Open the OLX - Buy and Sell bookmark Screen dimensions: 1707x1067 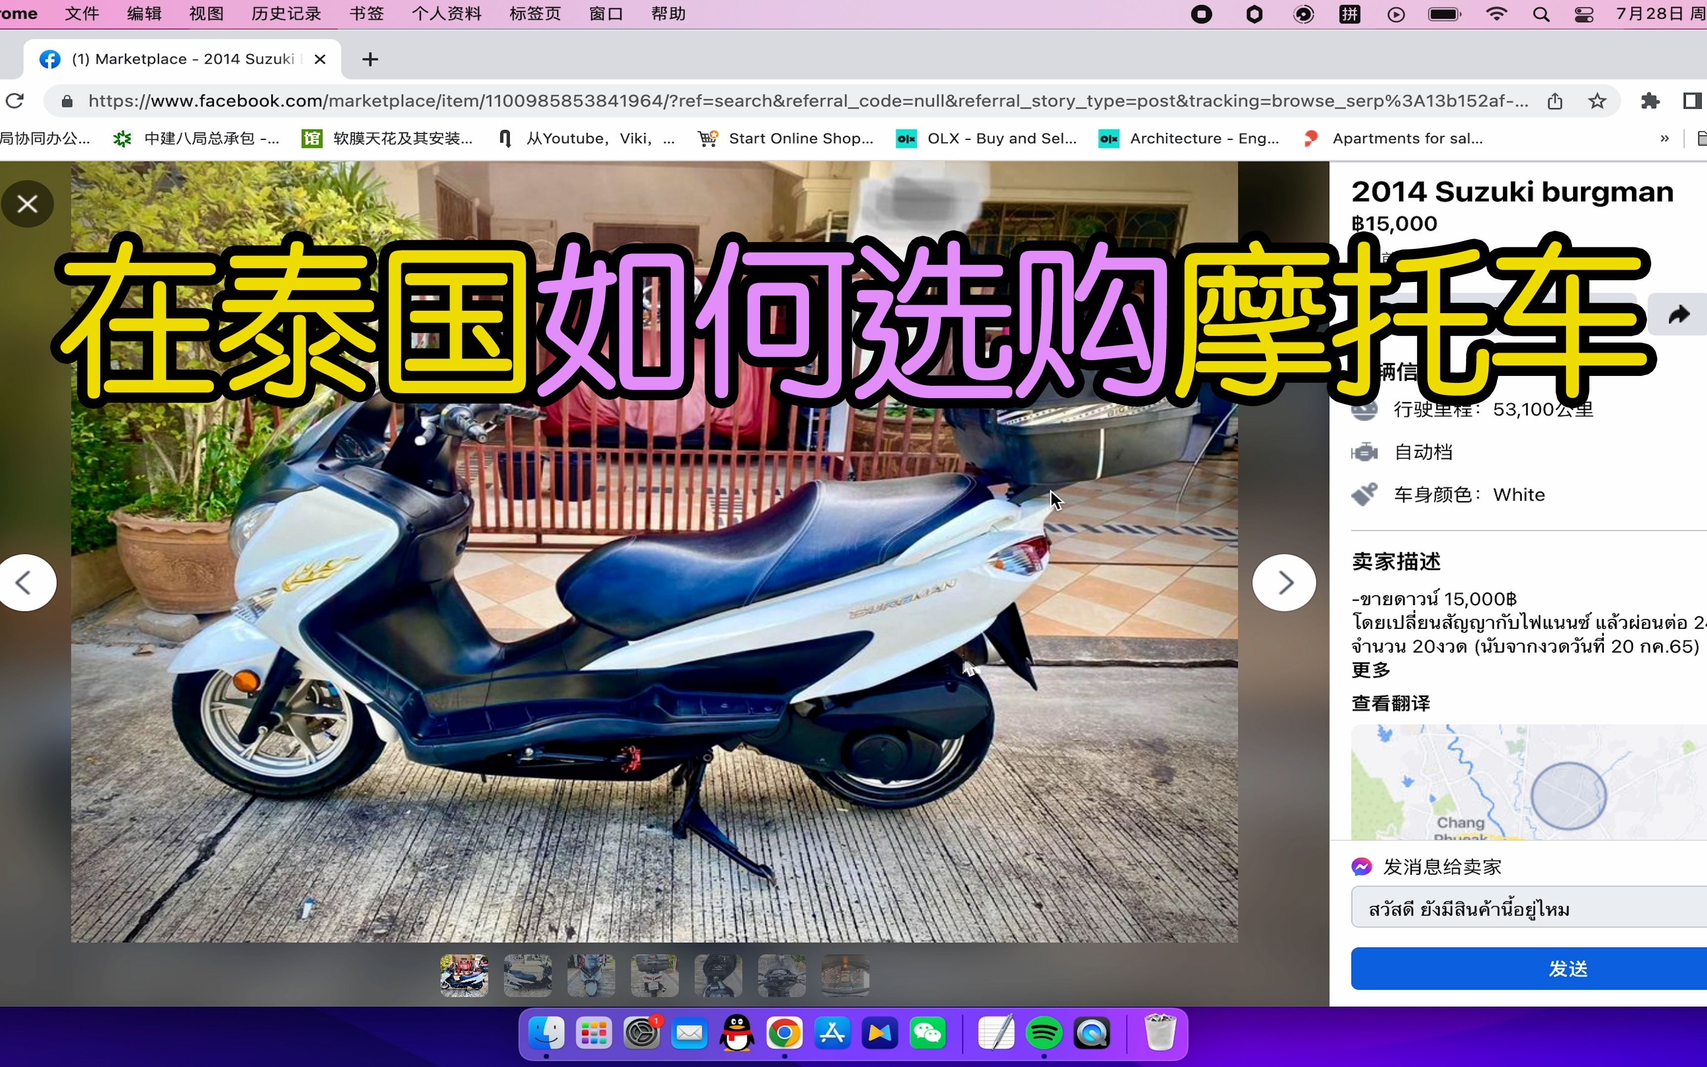[x=987, y=138]
